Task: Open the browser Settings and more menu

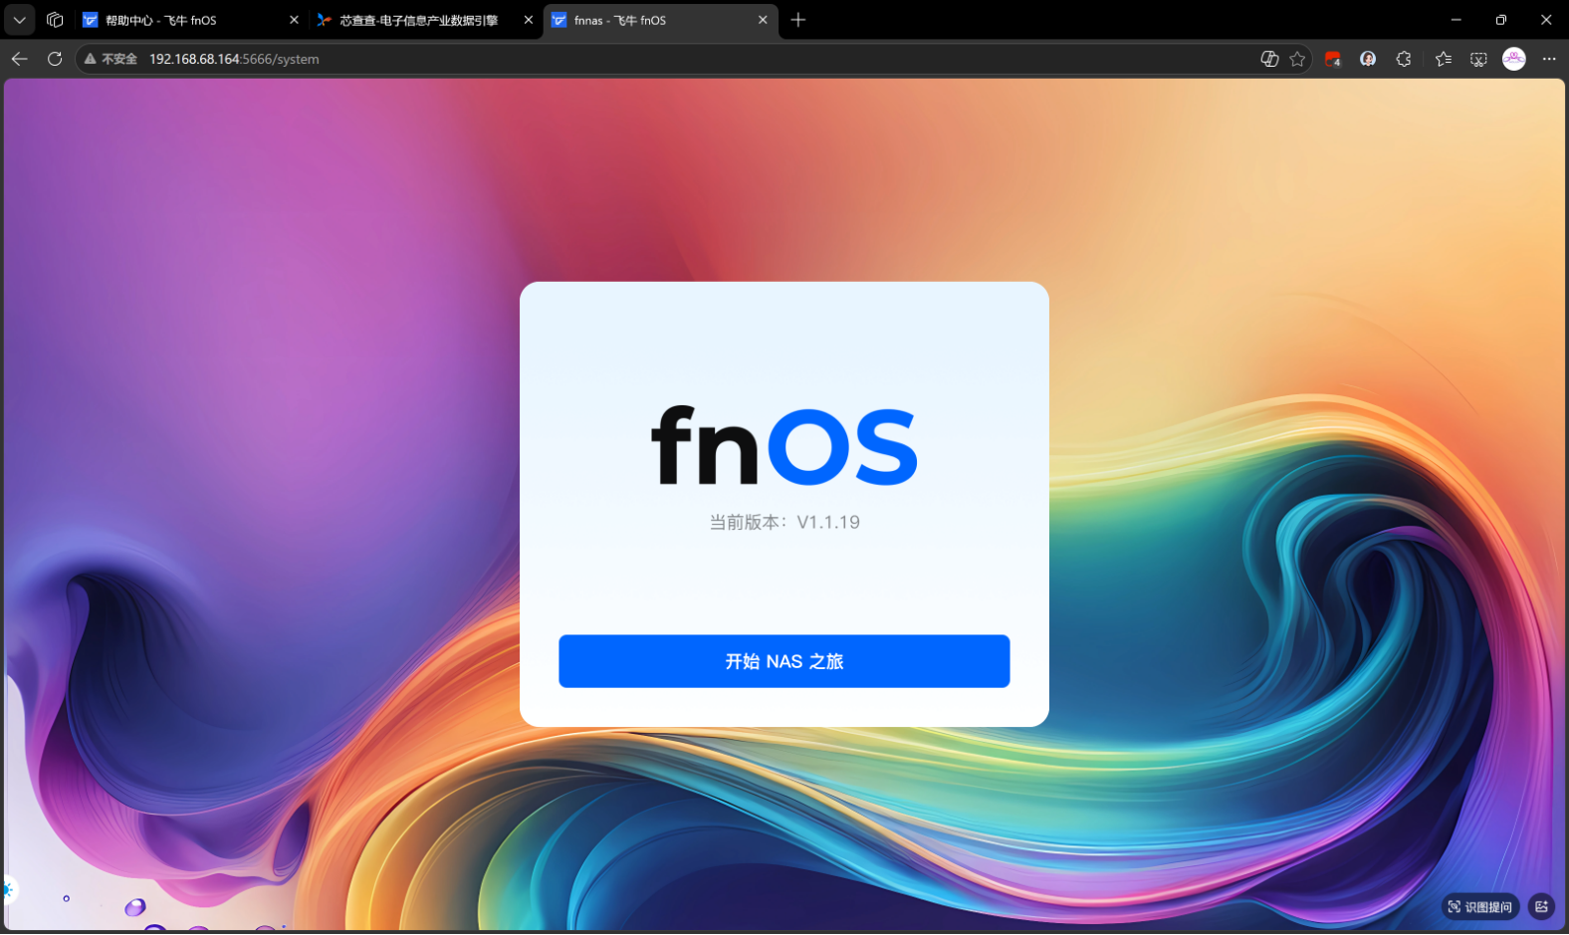Action: pos(1549,59)
